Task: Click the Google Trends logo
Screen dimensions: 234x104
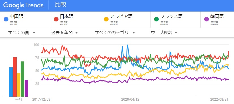Action: tap(23, 5)
